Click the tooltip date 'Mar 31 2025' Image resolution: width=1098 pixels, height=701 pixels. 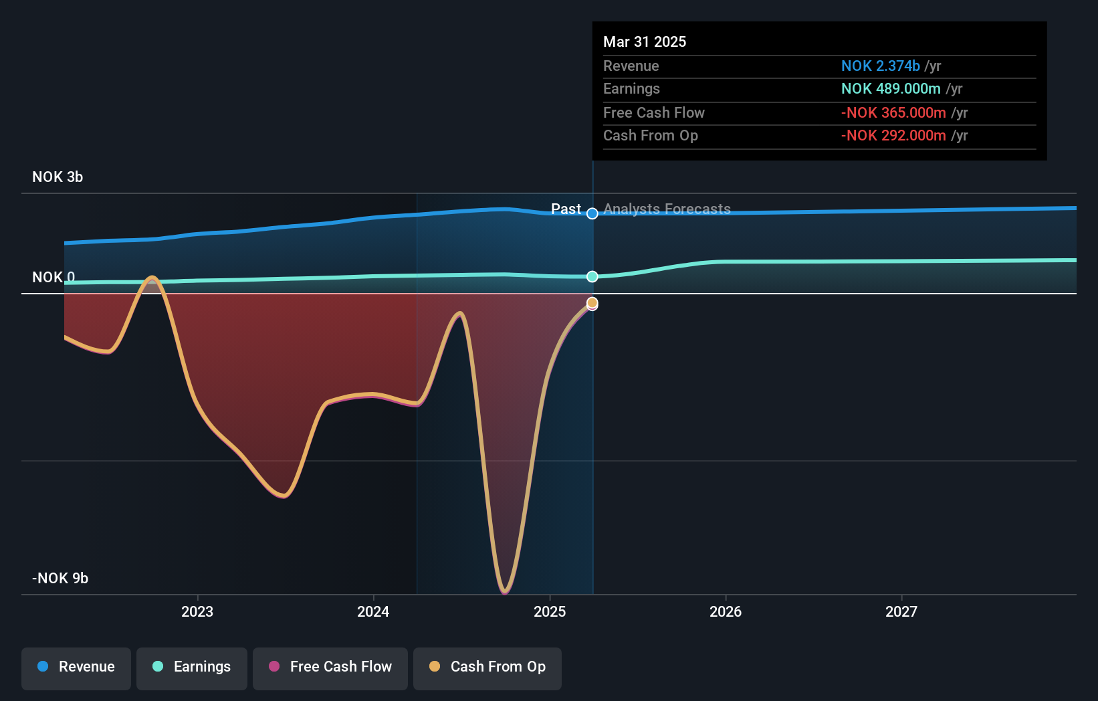[645, 41]
